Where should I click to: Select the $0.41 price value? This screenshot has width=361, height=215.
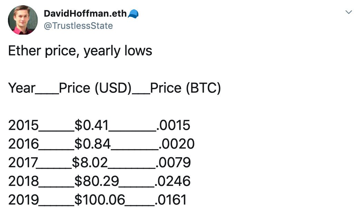(92, 125)
